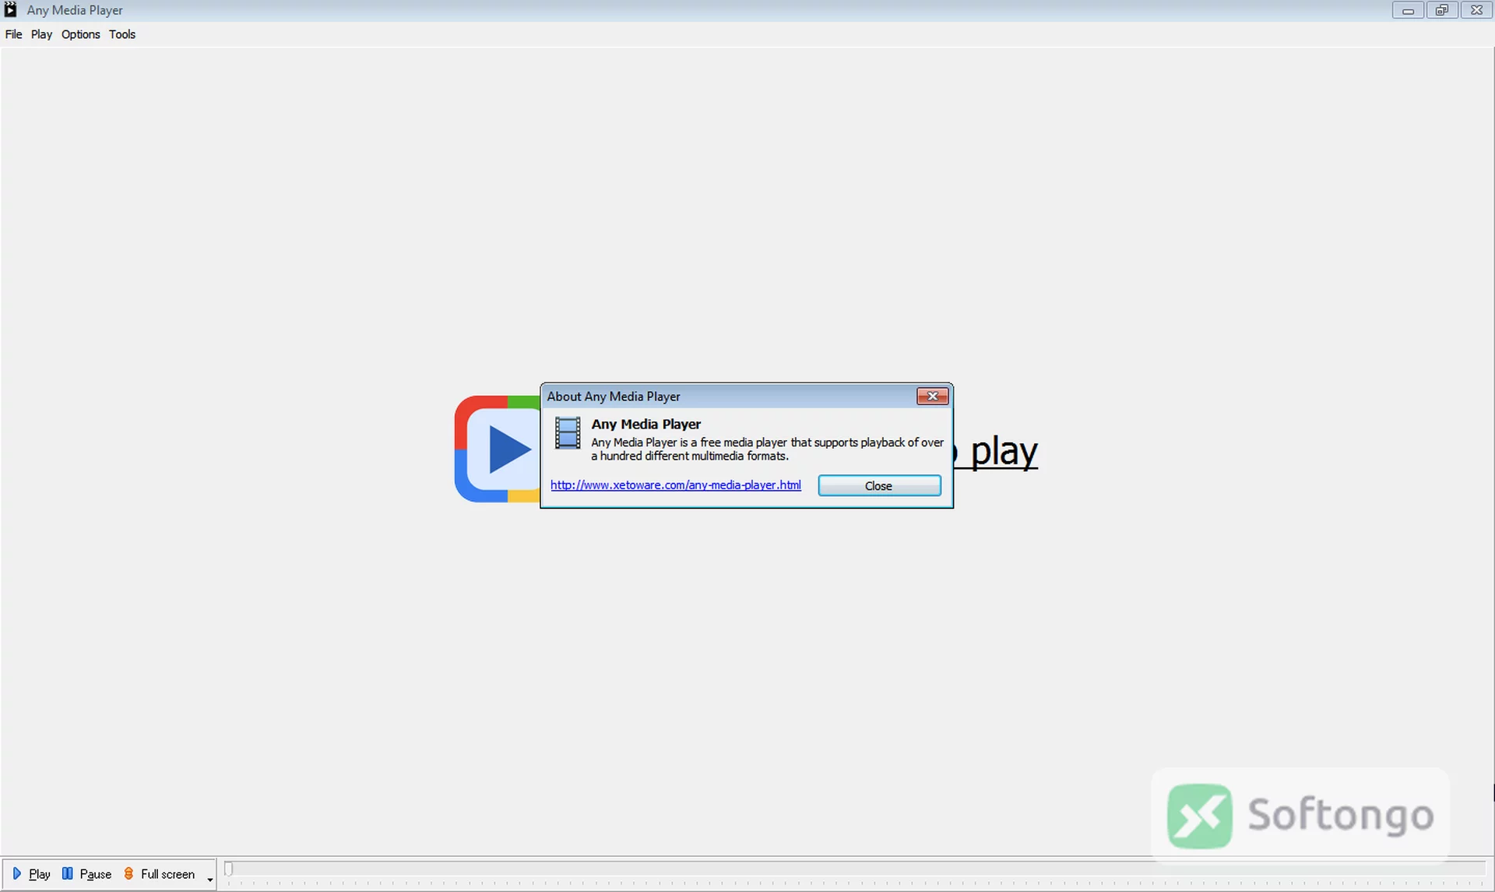Minimize the Any Media Player window

click(1408, 10)
